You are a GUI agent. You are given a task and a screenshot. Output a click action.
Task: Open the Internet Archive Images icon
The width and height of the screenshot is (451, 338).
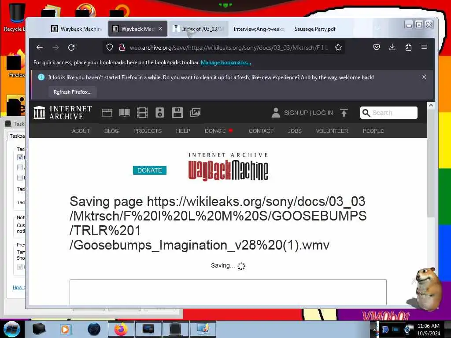coord(195,113)
